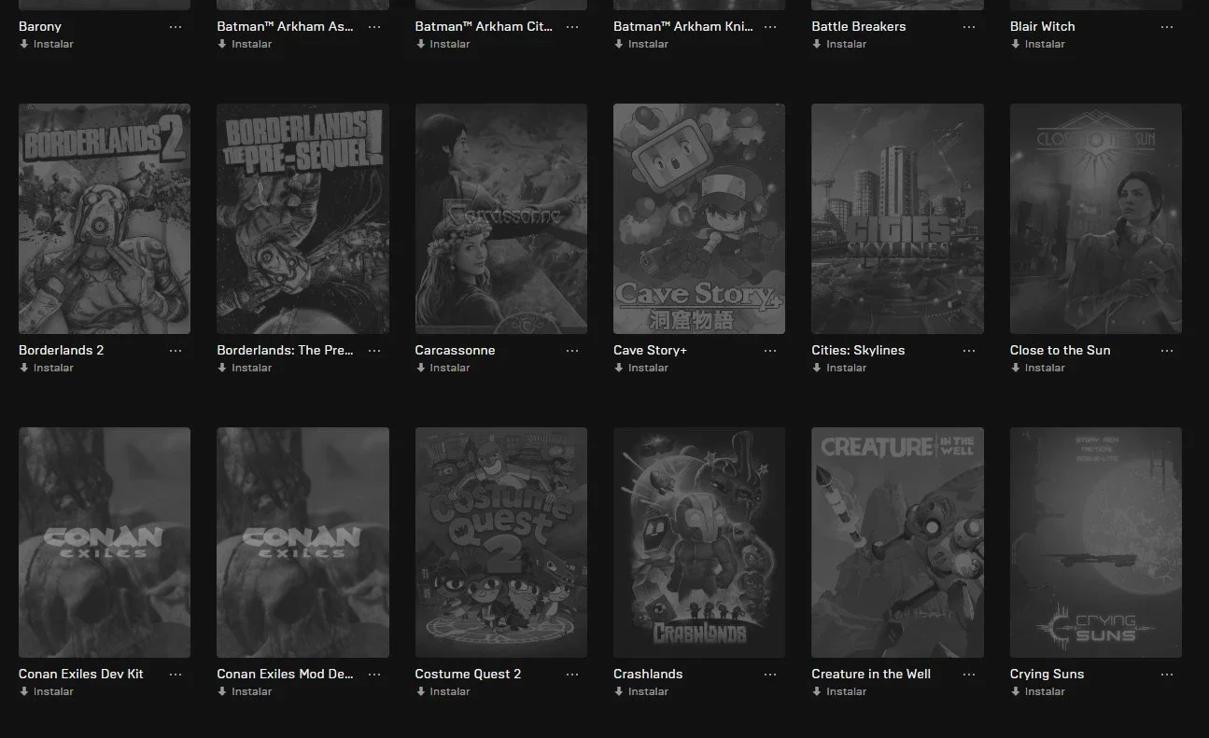The height and width of the screenshot is (738, 1209).
Task: Select the Close to the Sun cover art
Action: [x=1096, y=218]
